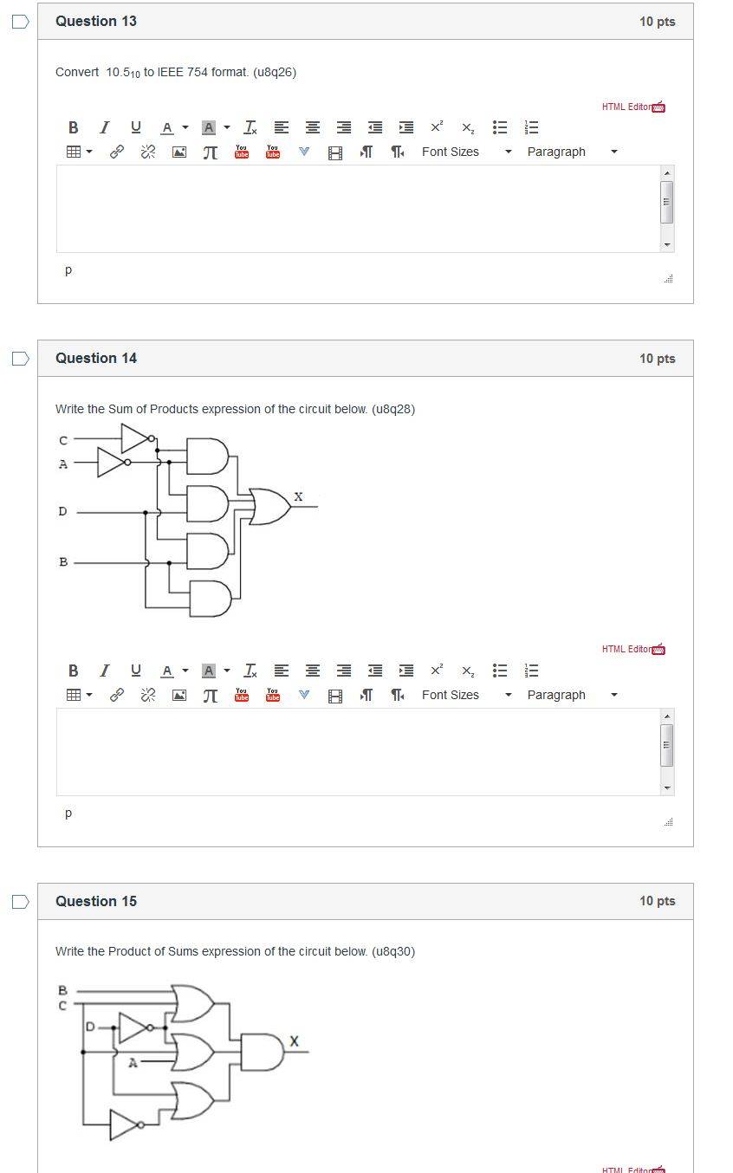Screen dimensions: 733x1173
Task: Click embed image icon in Question 13 editor
Action: point(179,152)
